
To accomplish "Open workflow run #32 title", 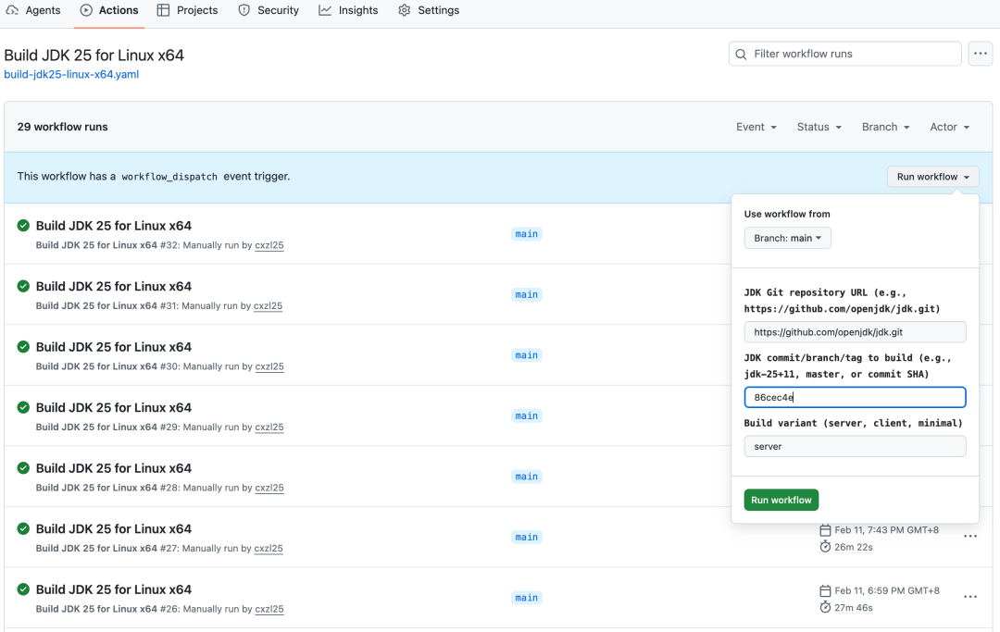I will click(x=114, y=226).
